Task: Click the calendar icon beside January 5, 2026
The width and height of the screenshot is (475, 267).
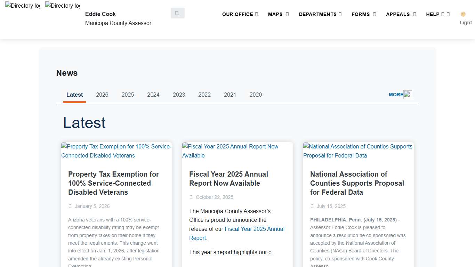Action: click(70, 206)
